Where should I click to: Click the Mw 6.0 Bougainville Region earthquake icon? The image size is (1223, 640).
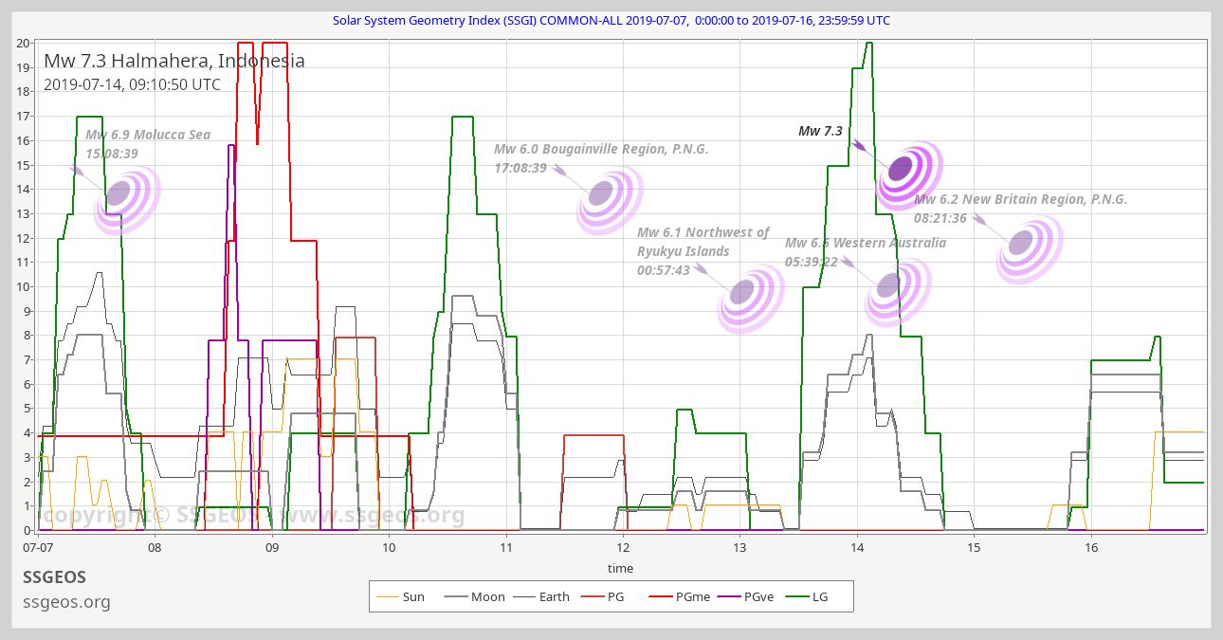[609, 199]
